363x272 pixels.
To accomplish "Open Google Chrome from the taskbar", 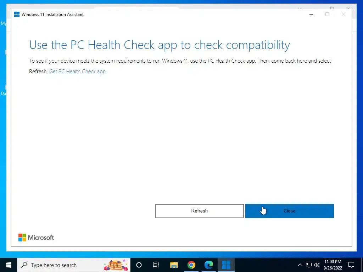I will [x=191, y=265].
